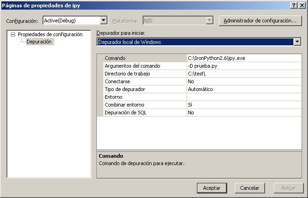Viewport: 308px width, 198px height.
Task: Click the empty Entorno value field
Action: (244, 97)
